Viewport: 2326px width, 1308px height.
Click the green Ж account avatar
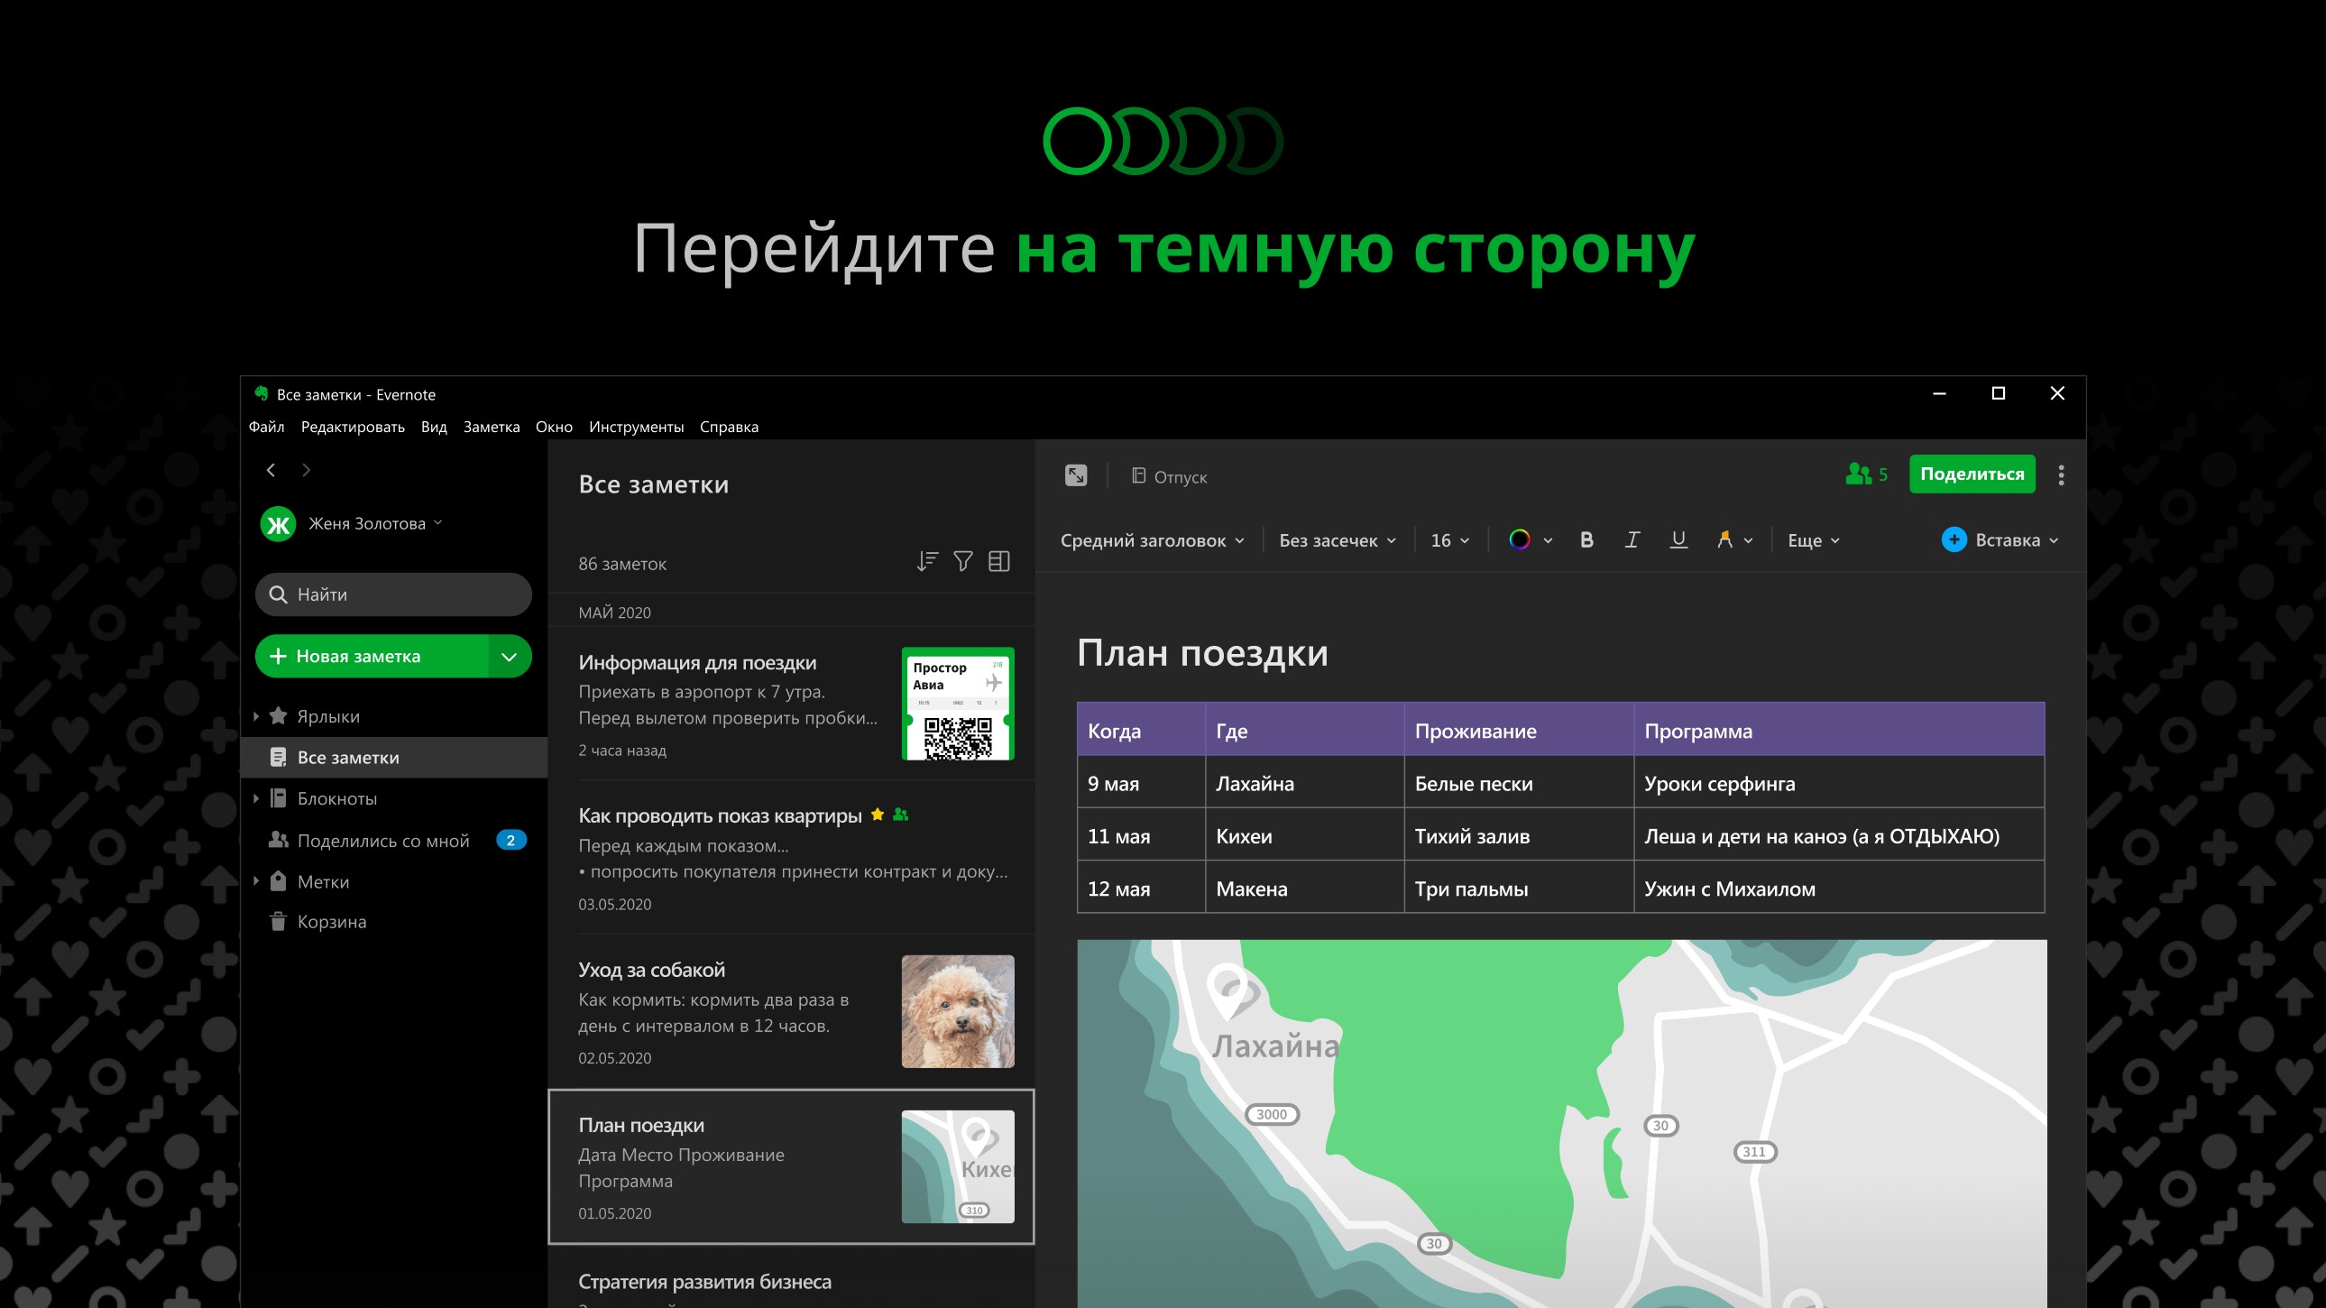[x=278, y=524]
